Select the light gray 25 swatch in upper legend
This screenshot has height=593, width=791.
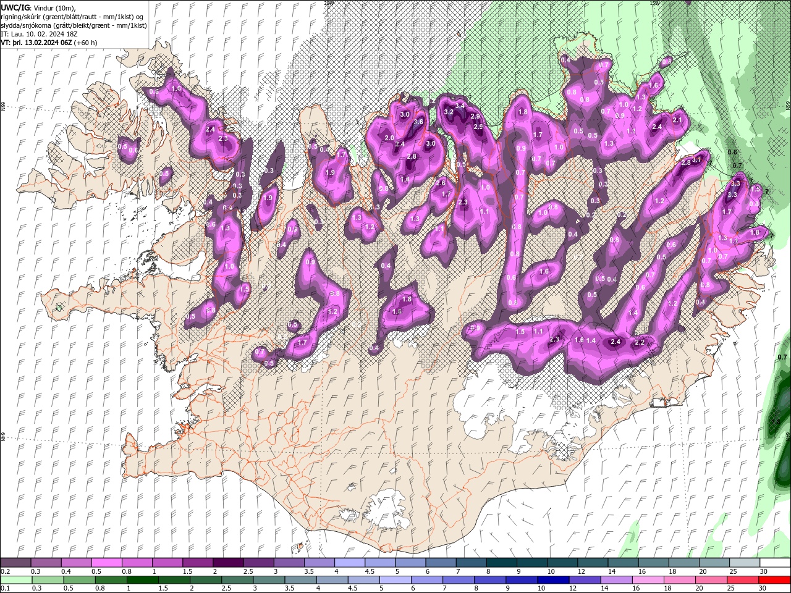(745, 563)
